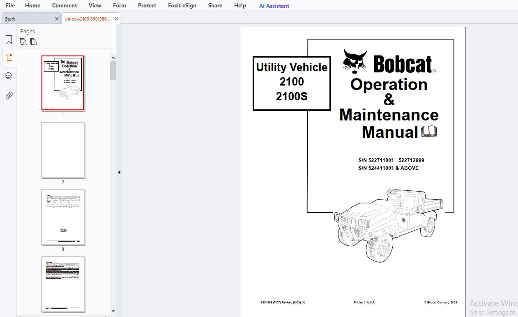Click the "Printed in U.S.A." footer text

click(x=364, y=302)
